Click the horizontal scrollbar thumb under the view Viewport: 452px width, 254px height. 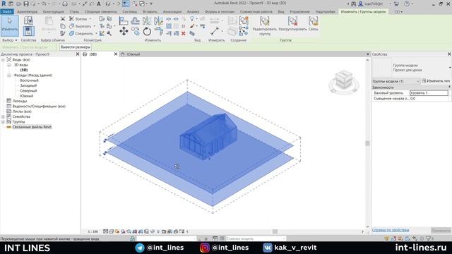[275, 231]
